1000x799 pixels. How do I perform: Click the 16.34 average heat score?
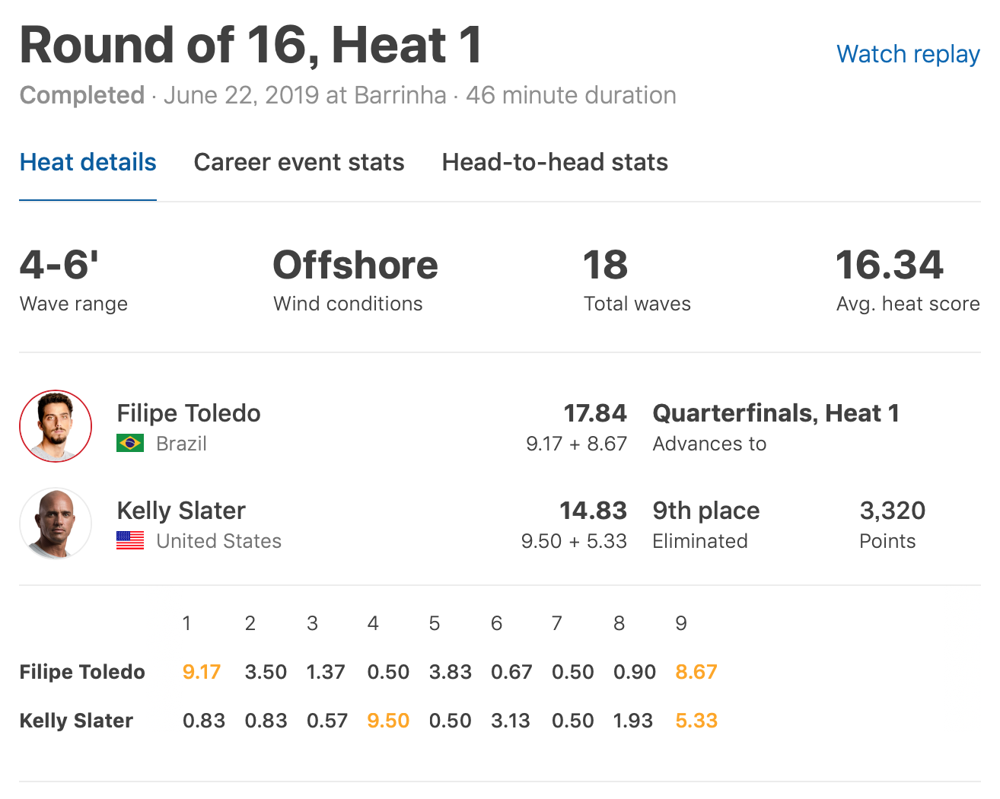point(889,265)
